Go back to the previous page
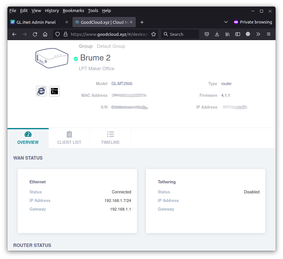283x259 pixels. click(x=14, y=34)
